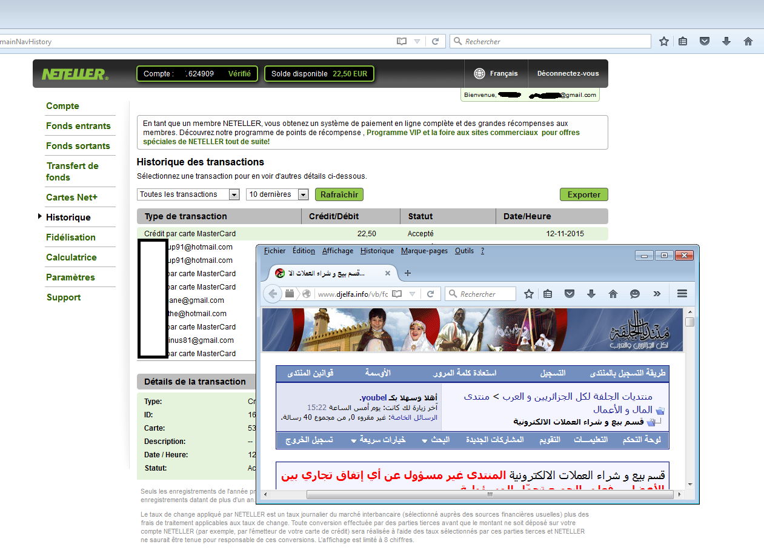Go to home page in Neteller browser window
The width and height of the screenshot is (764, 553).
point(748,41)
